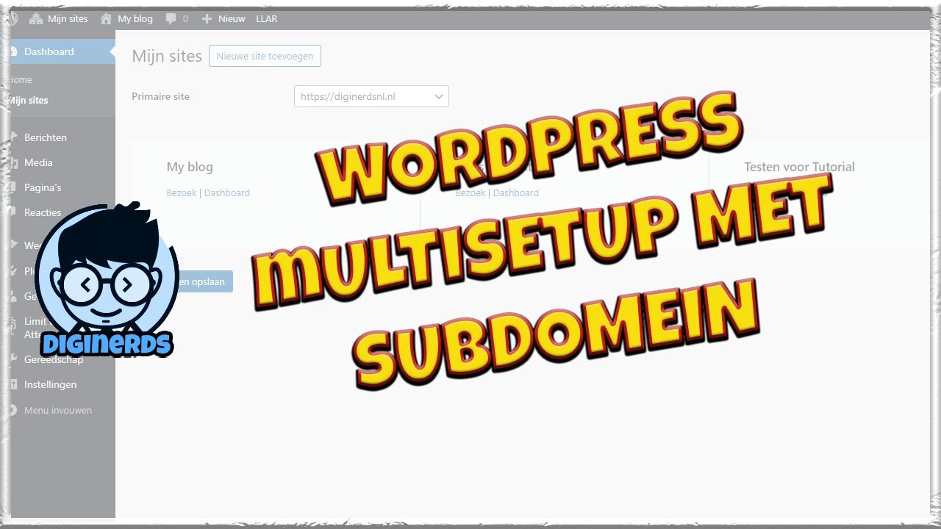Click the plus icon next to Nieuw
Screen dimensions: 941x529
click(207, 19)
